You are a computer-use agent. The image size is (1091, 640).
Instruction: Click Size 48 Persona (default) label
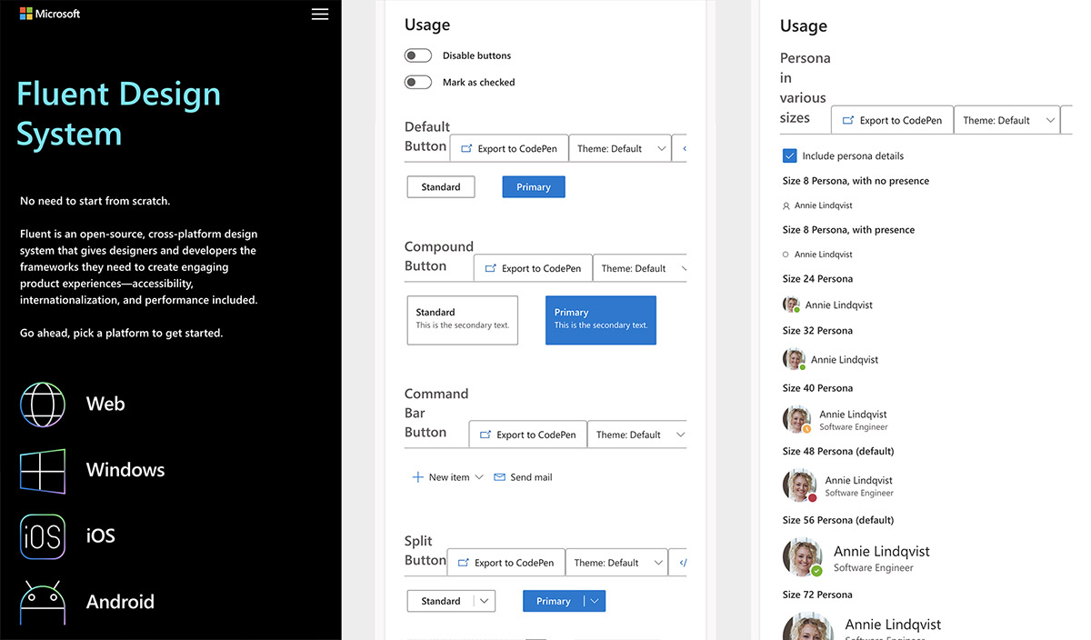point(838,451)
